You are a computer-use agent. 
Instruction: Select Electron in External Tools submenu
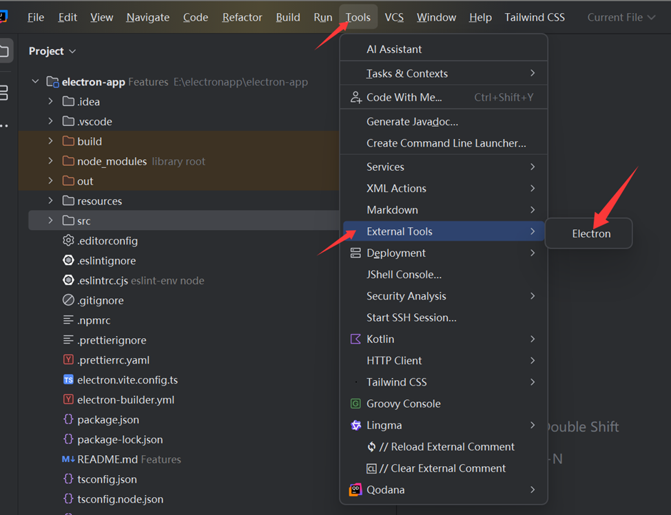coord(591,234)
